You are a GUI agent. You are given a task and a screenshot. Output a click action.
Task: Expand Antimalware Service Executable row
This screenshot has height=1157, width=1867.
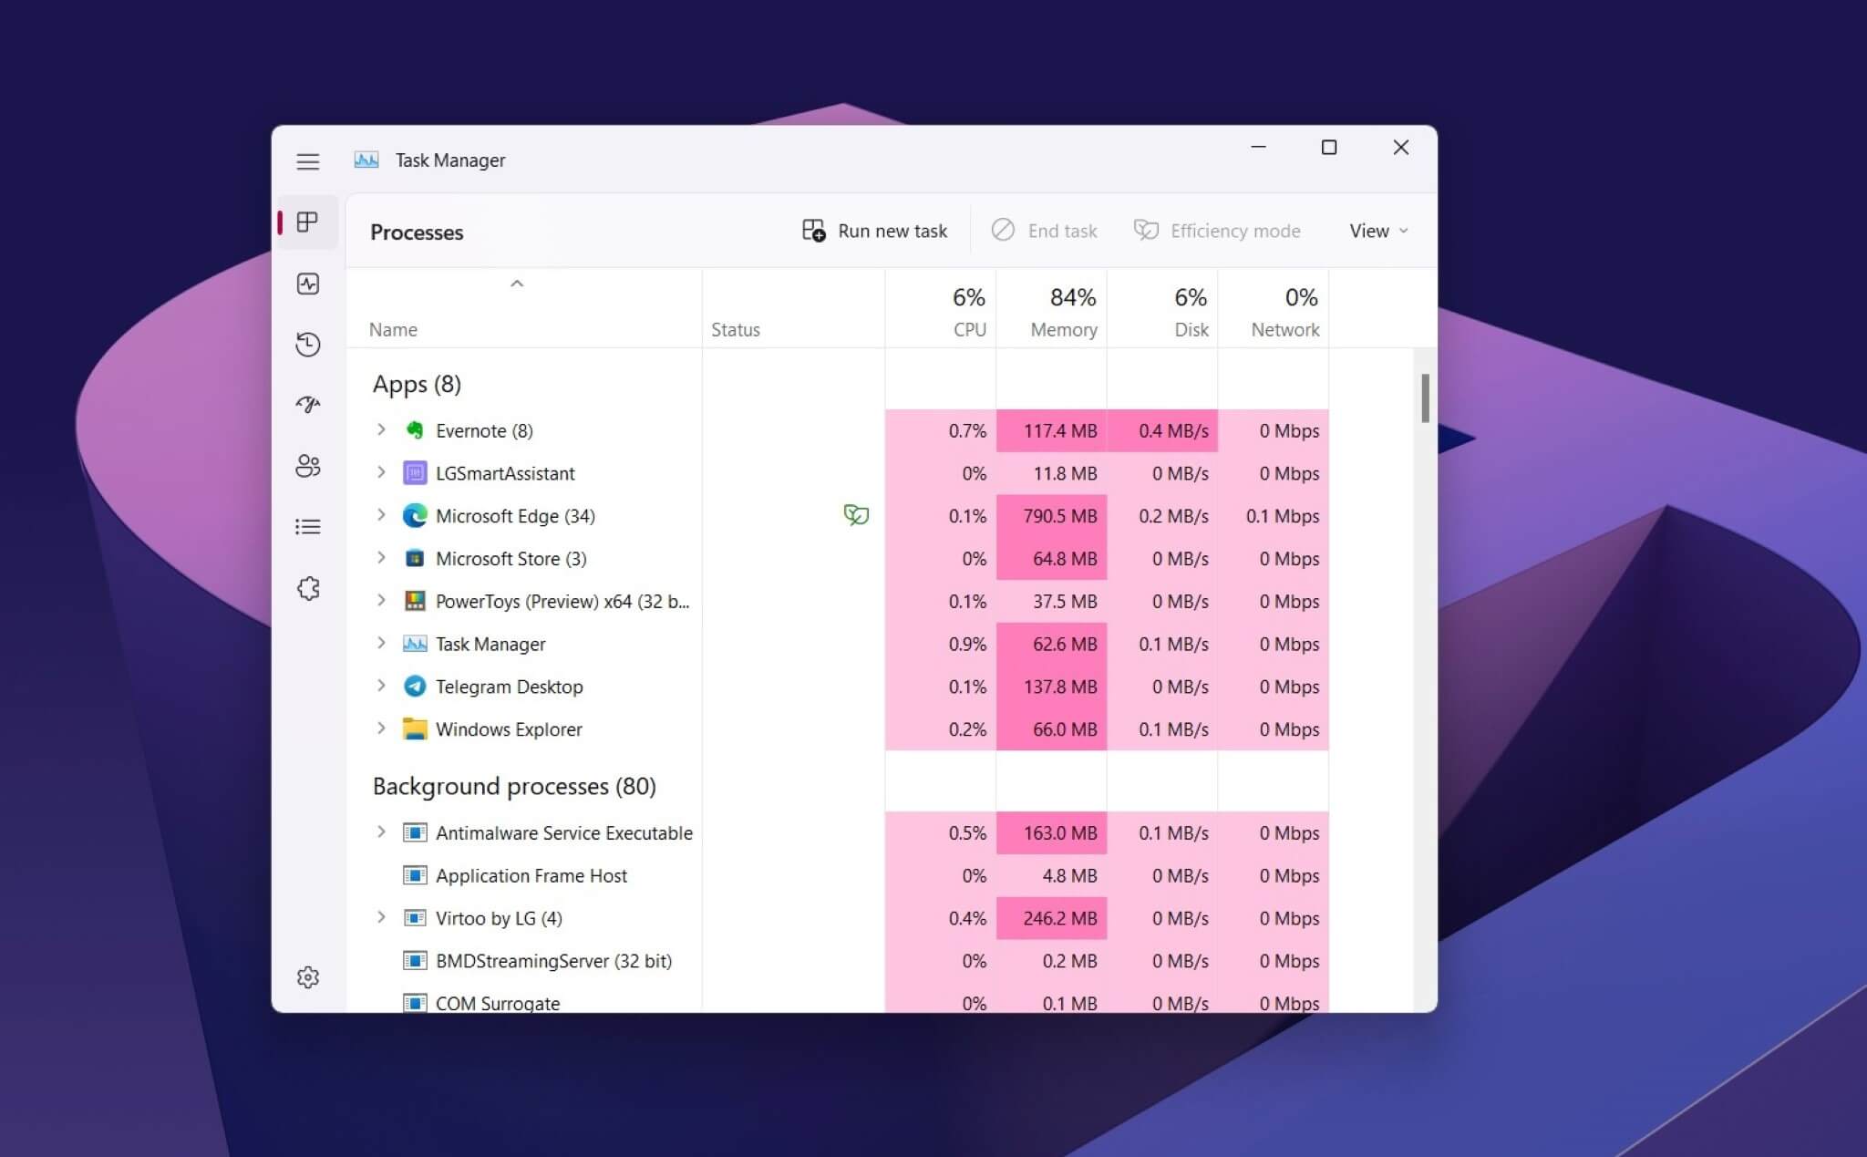point(381,832)
